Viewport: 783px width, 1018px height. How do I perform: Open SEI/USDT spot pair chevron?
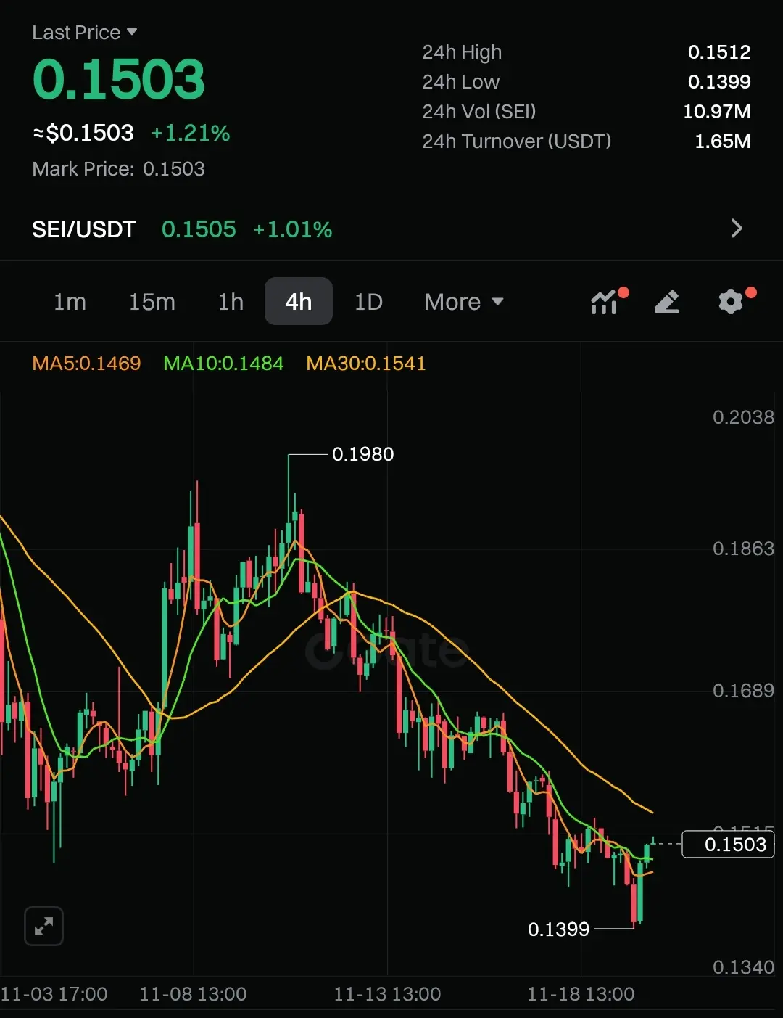pyautogui.click(x=737, y=229)
